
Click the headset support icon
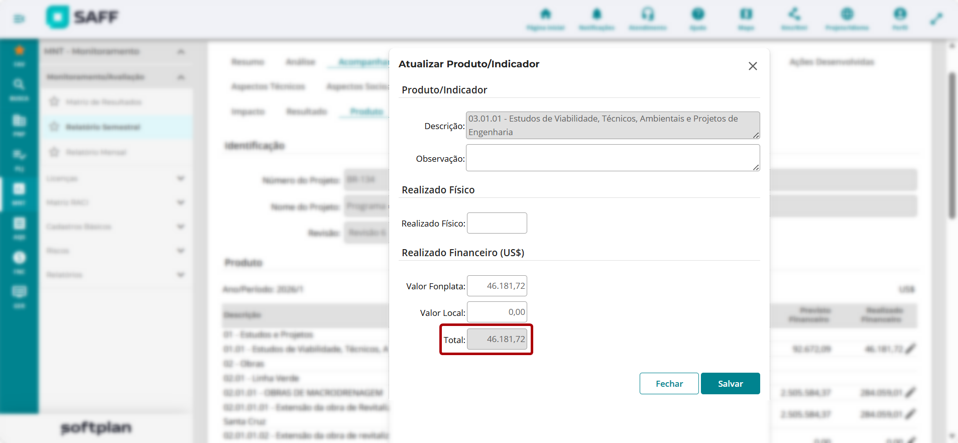[648, 14]
